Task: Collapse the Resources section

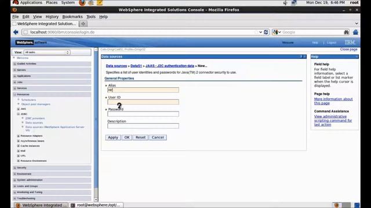Action: [14, 94]
